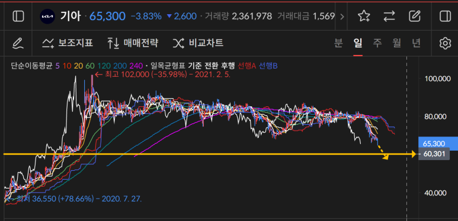Screen dimensions: 458x221
Task: Toggle the 120-day moving average legend
Action: tap(104, 66)
